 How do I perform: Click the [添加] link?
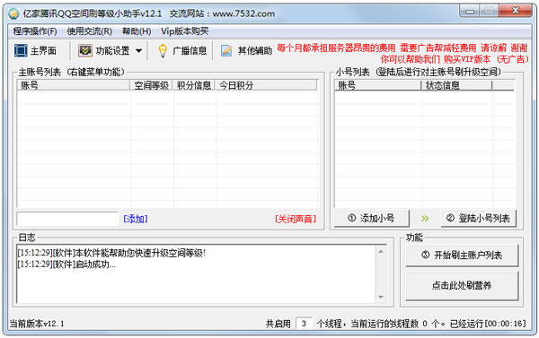pyautogui.click(x=136, y=219)
